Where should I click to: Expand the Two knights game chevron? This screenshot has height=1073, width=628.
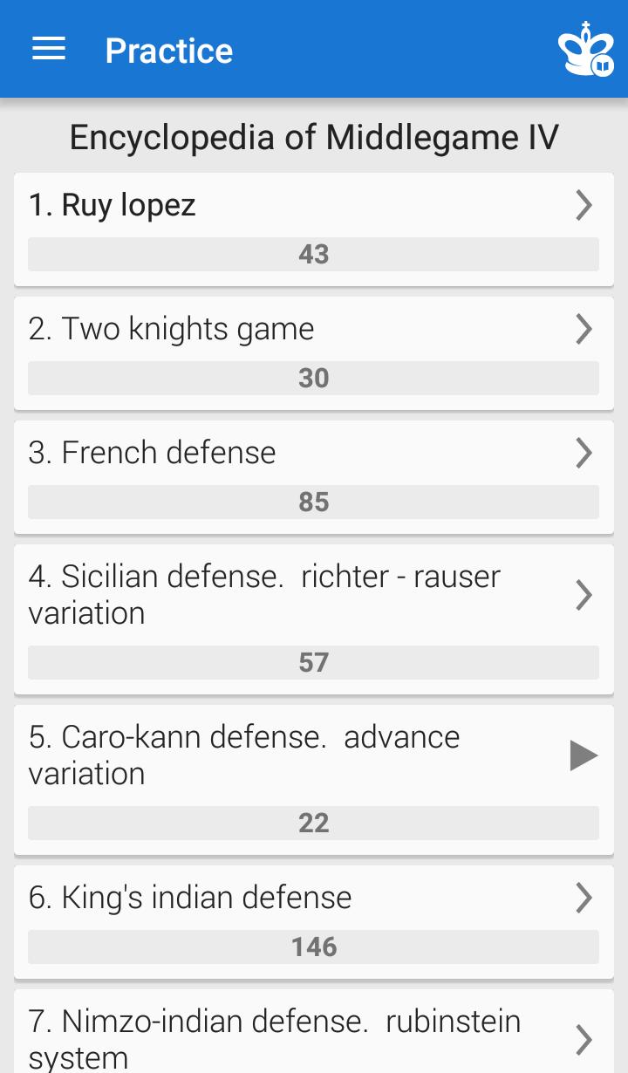point(584,330)
